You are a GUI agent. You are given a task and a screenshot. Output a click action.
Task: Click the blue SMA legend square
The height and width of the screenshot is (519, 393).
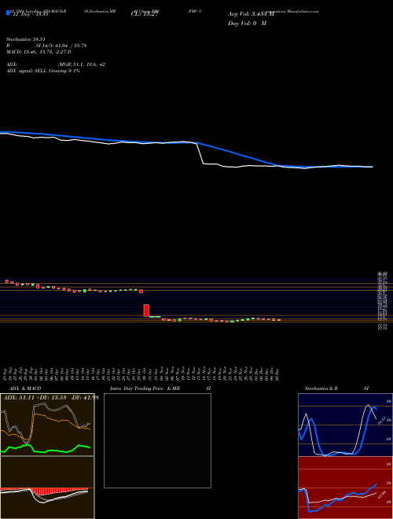coord(8,13)
